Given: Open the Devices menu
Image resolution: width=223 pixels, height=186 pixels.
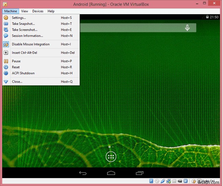Looking at the screenshot, I should coord(38,11).
